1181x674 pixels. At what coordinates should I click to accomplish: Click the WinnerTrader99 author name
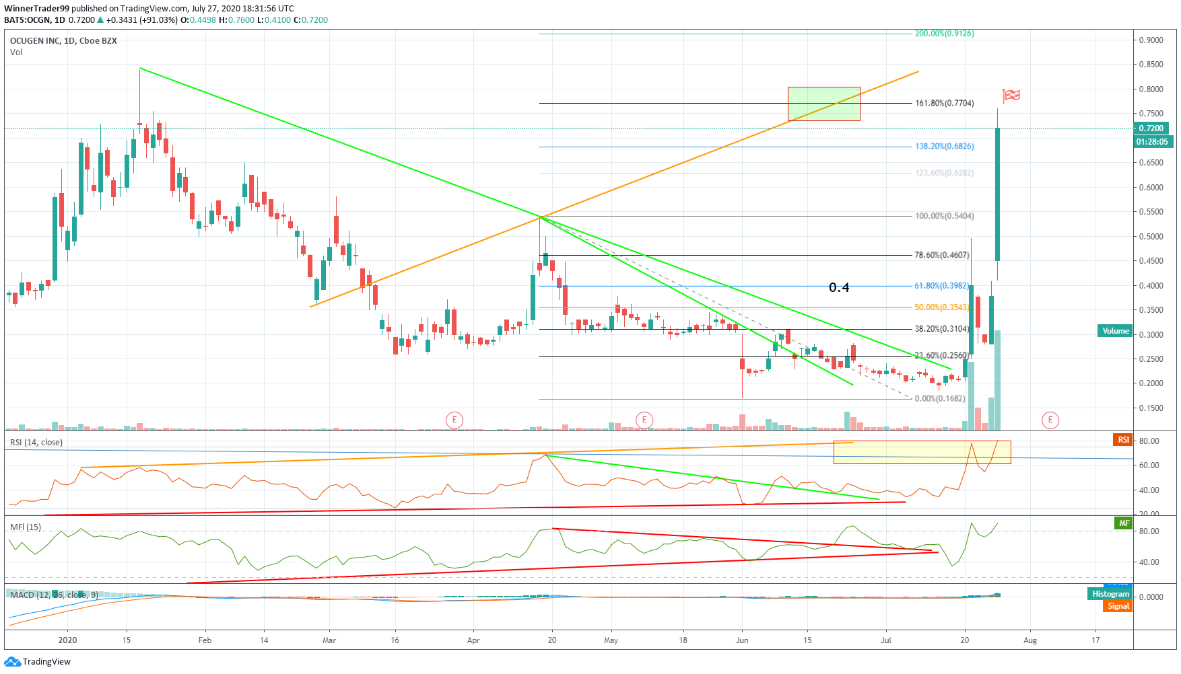pyautogui.click(x=36, y=9)
